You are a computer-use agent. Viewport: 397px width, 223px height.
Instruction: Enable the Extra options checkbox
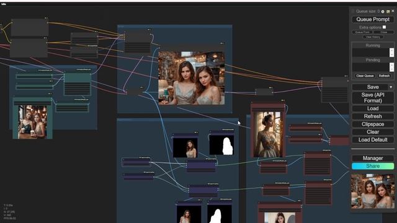pyautogui.click(x=385, y=27)
